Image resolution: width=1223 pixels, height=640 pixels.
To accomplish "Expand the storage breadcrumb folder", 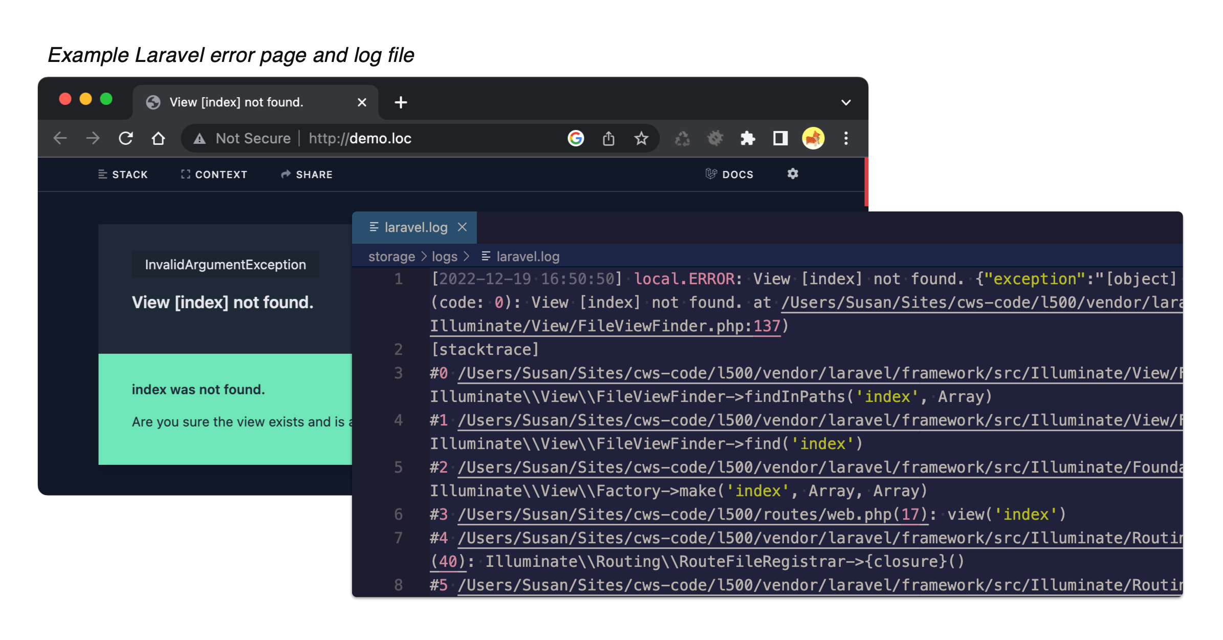I will point(391,257).
